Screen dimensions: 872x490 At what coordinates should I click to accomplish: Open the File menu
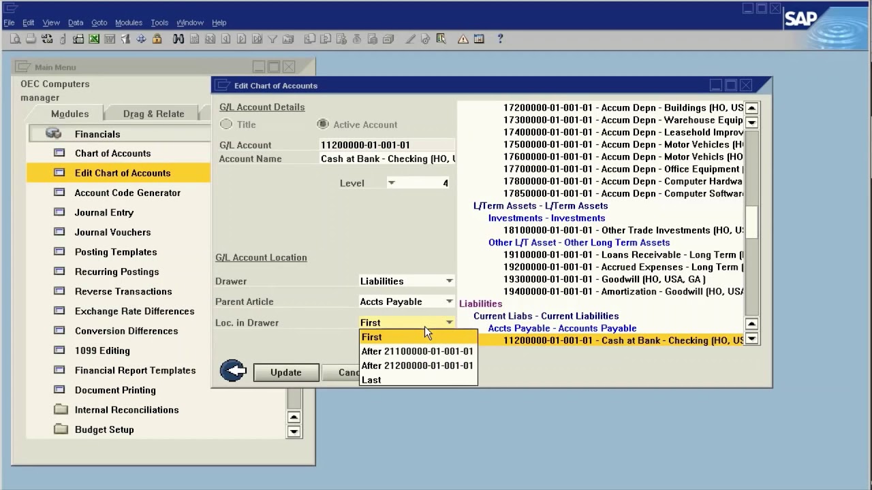pyautogui.click(x=10, y=22)
